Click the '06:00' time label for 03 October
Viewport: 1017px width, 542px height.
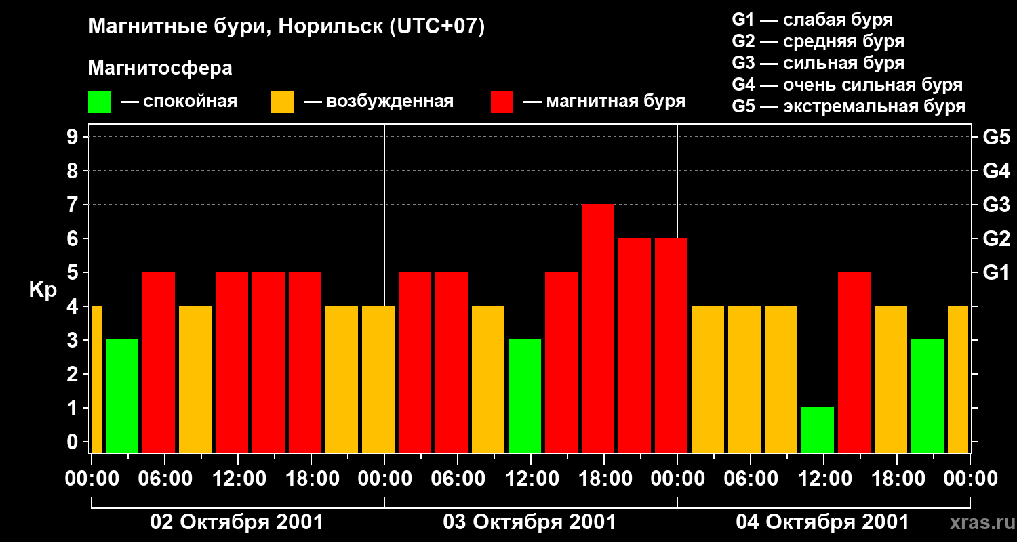[x=458, y=479]
